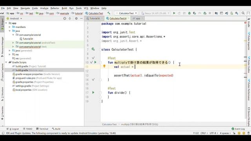Viewport: 251px width, 141px height.
Task: Open the TODO tool window
Action: tap(27, 129)
